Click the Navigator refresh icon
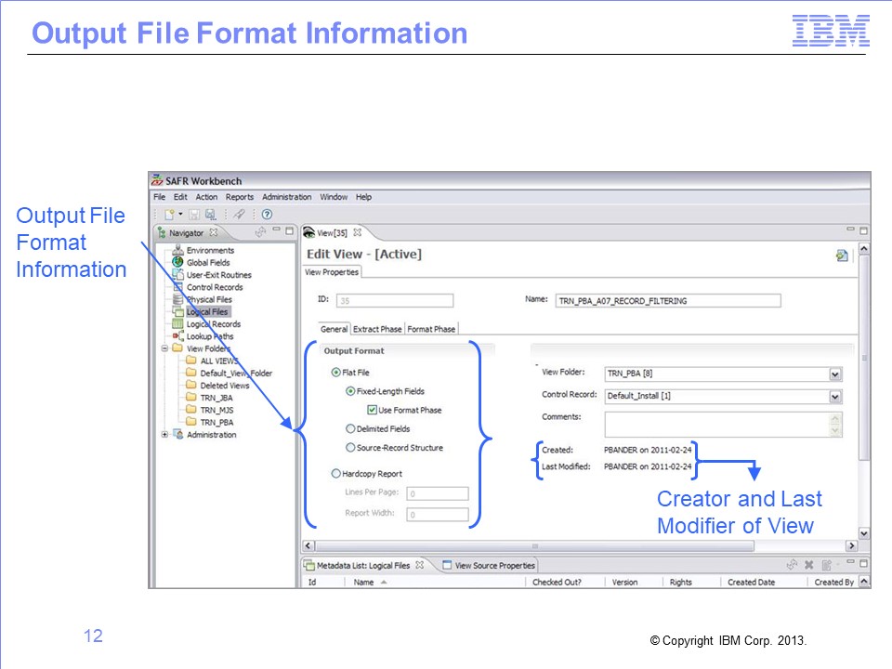The width and height of the screenshot is (892, 669). click(x=260, y=231)
